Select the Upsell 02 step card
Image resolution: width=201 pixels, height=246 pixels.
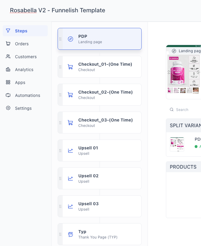pyautogui.click(x=100, y=178)
